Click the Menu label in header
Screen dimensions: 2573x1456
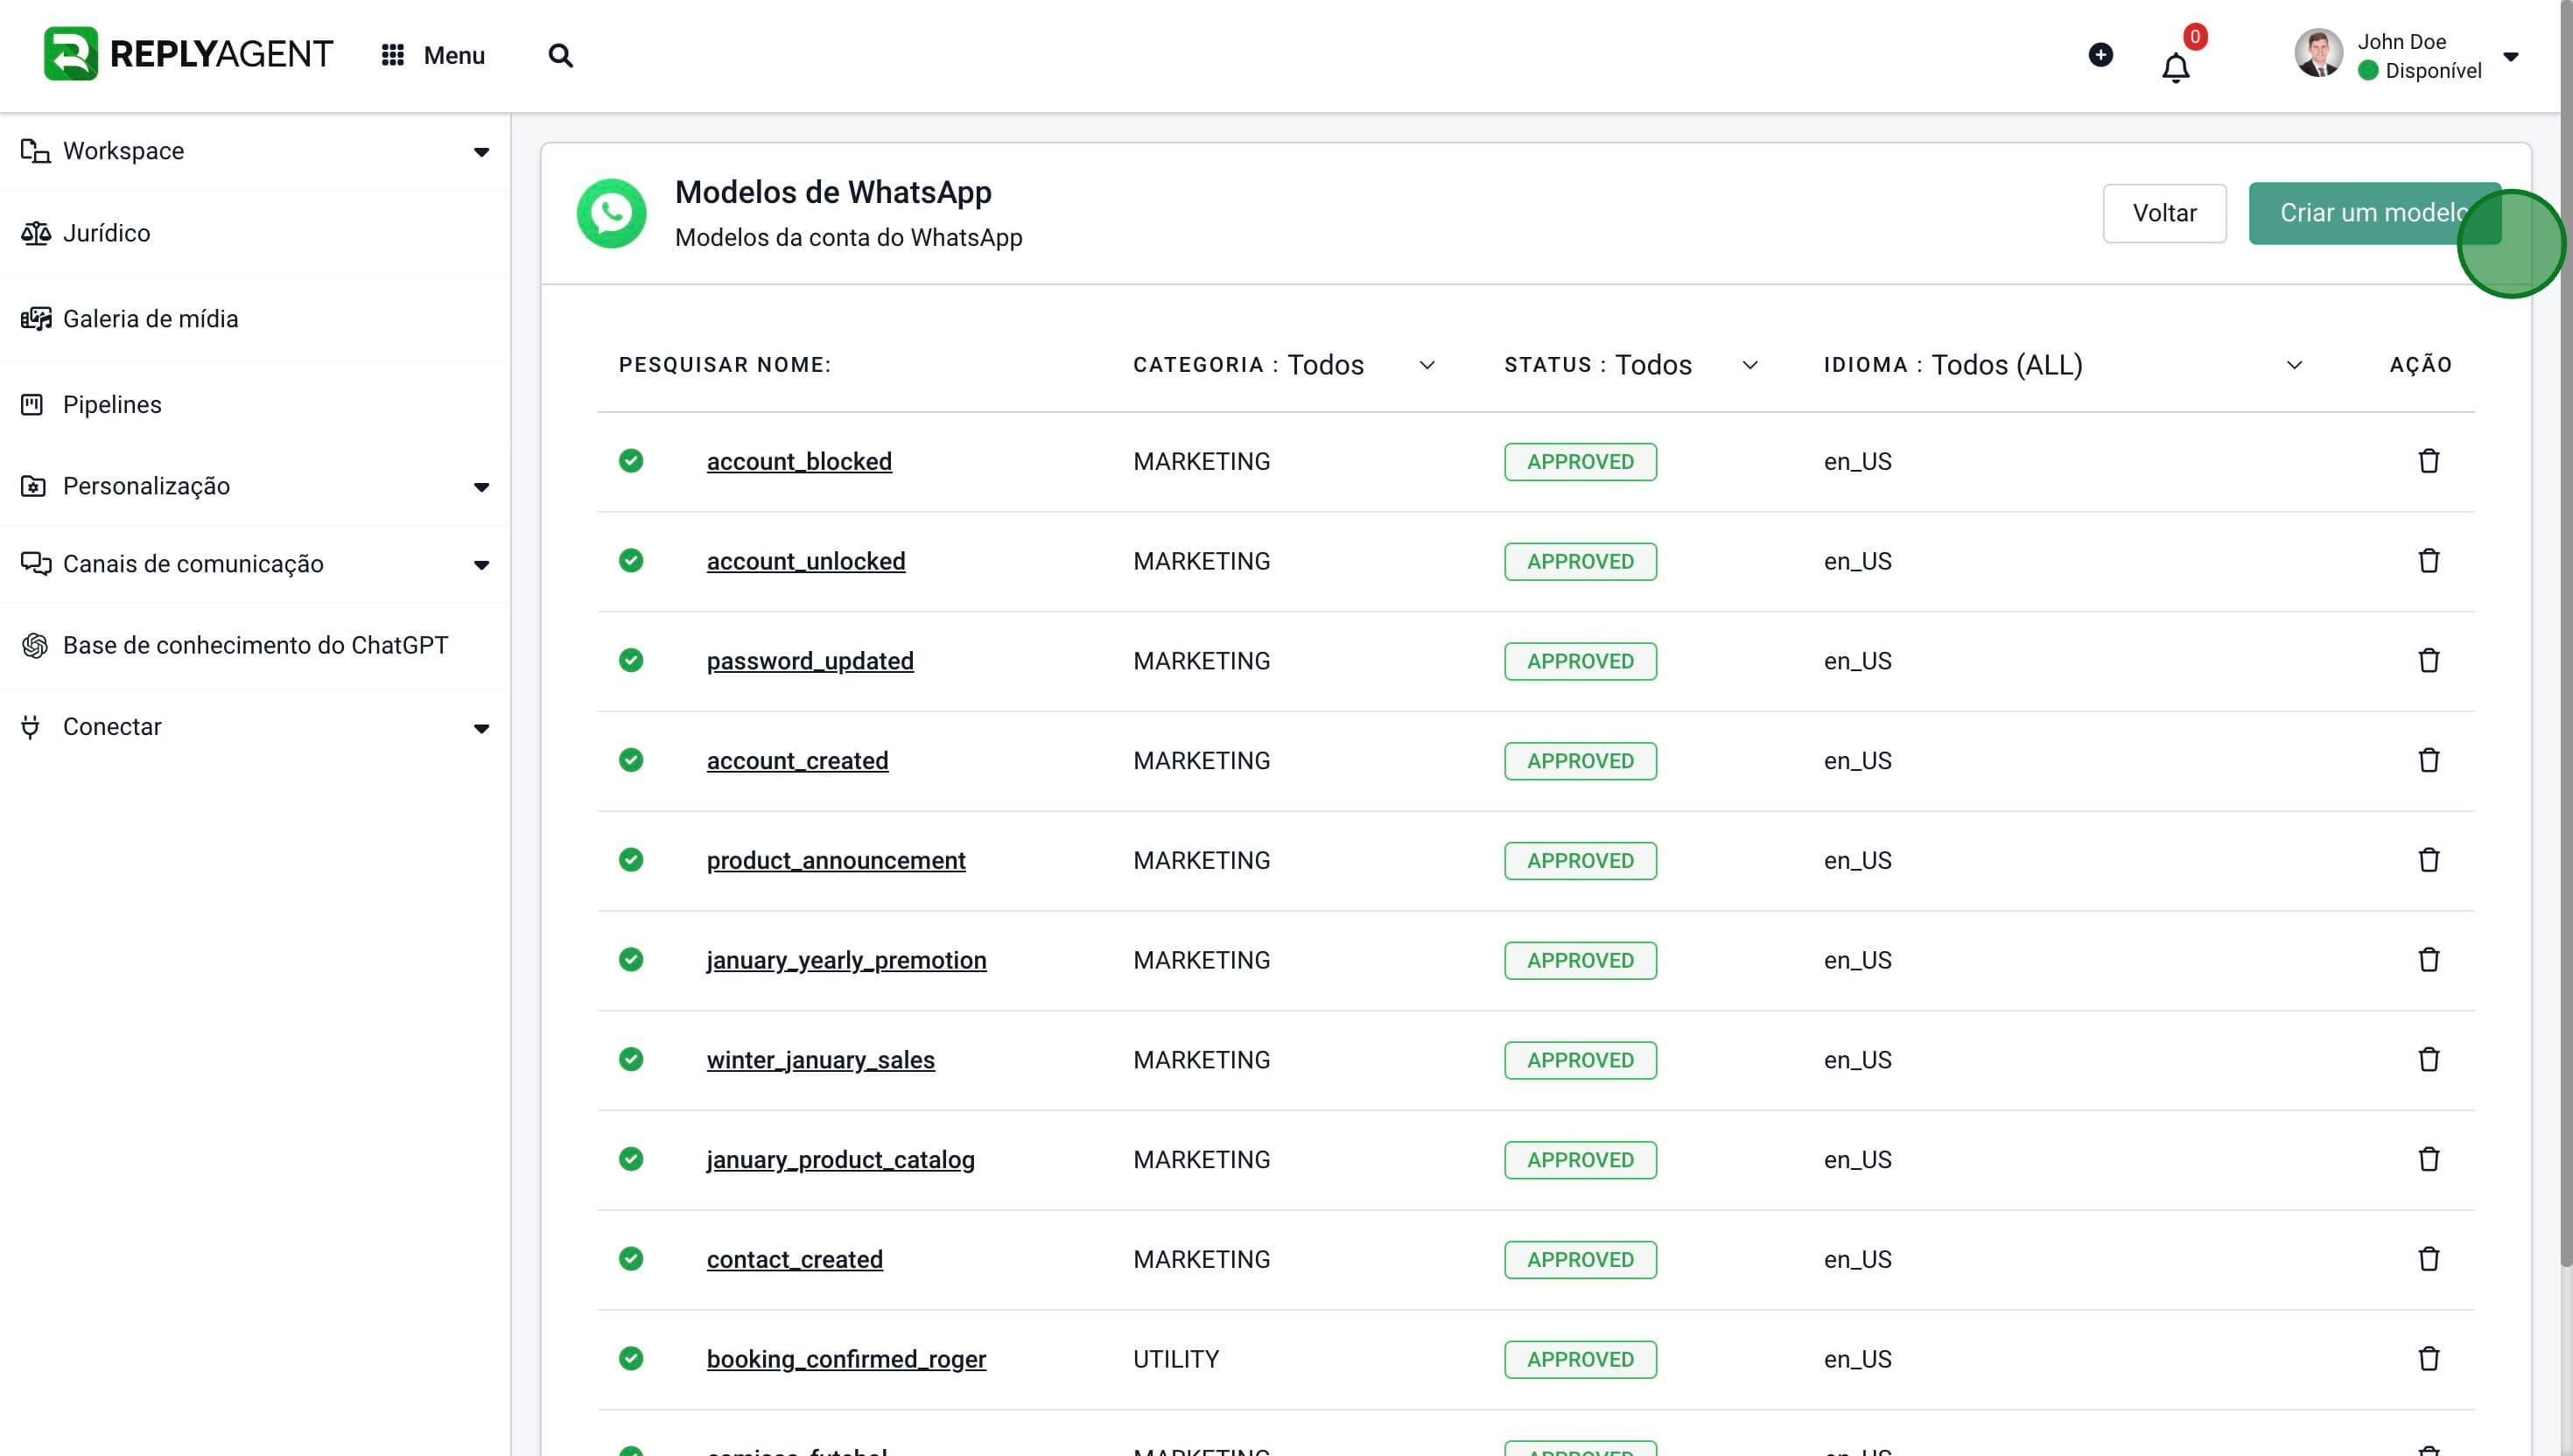454,55
